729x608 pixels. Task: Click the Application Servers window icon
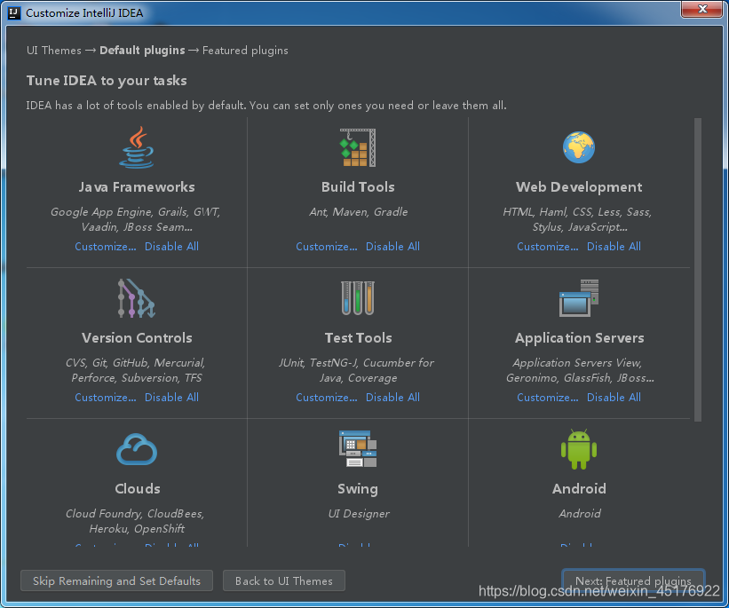[x=579, y=298]
